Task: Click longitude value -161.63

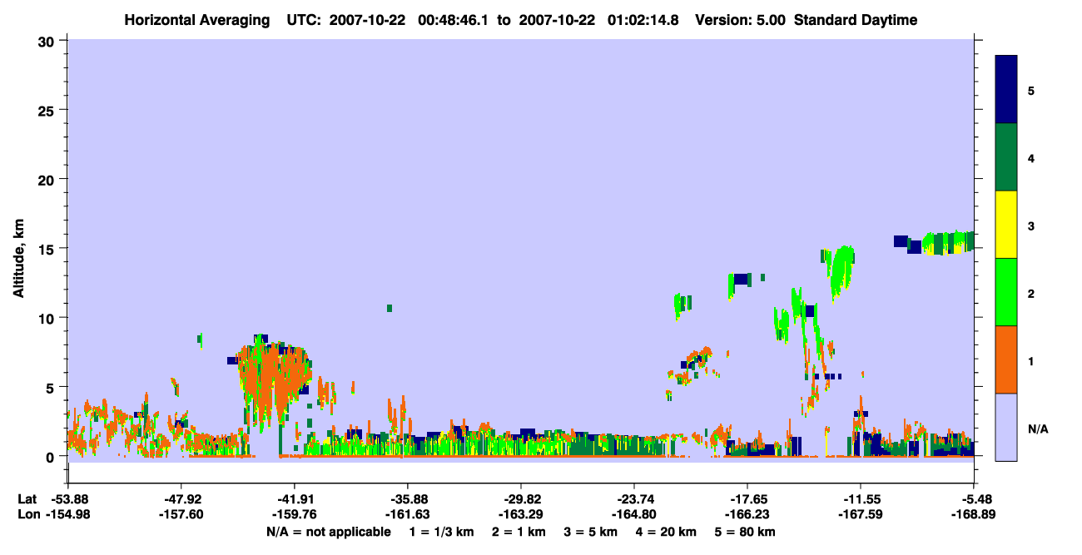Action: coord(408,514)
